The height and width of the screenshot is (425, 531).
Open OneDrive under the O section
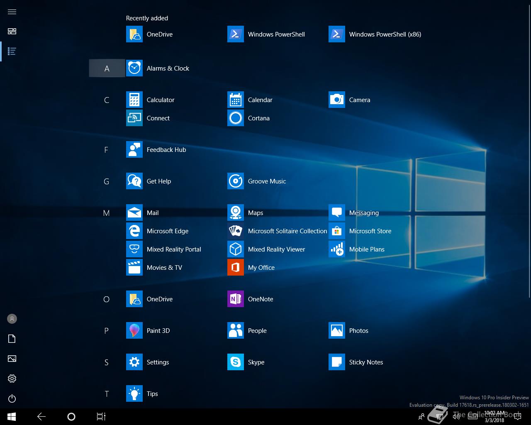[x=149, y=299]
